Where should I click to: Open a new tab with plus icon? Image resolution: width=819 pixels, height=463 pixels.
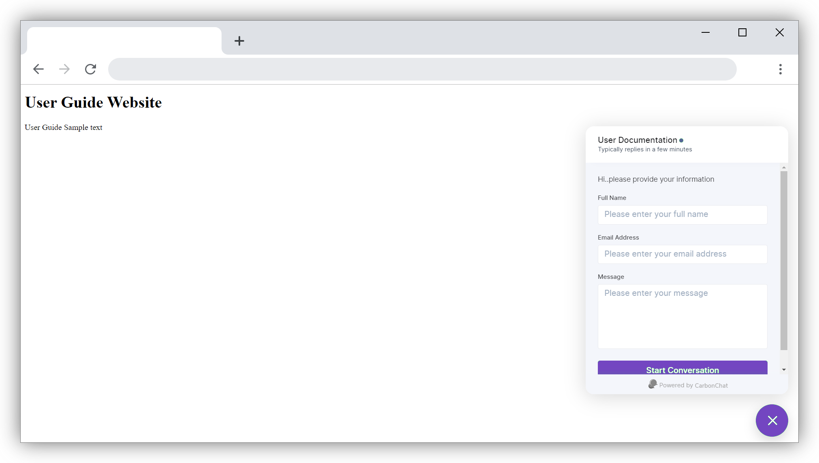tap(239, 41)
